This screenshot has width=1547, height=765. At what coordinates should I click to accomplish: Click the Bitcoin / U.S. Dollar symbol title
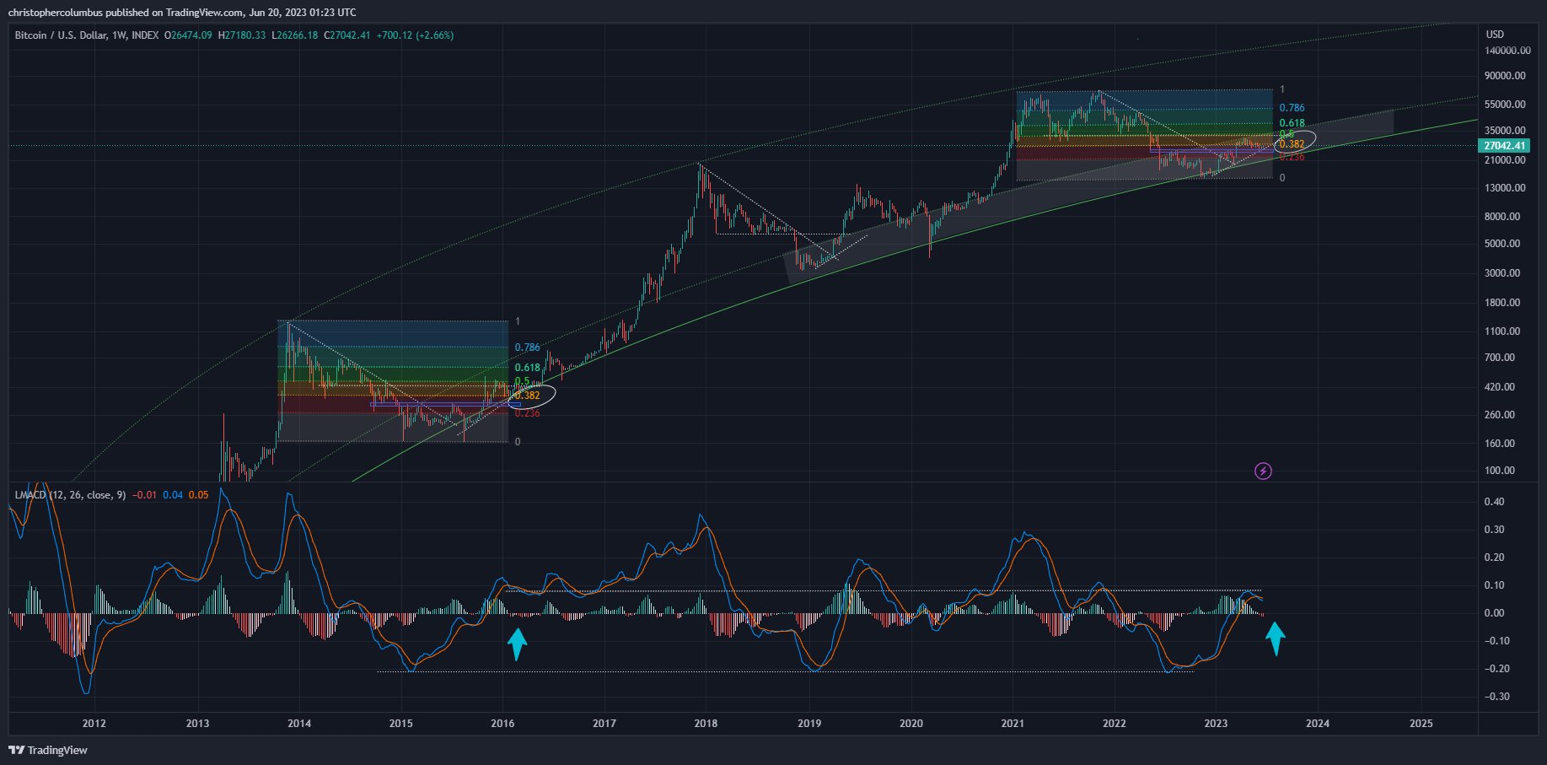click(60, 35)
